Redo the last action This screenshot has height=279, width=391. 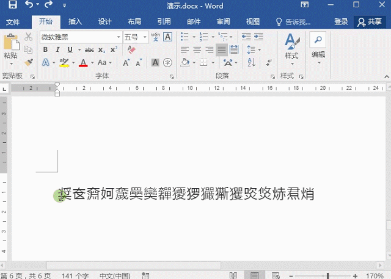(49, 5)
